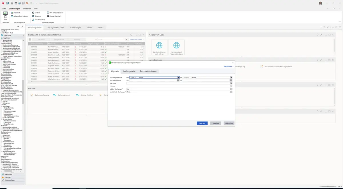Adjust the zoom slider in status bar
The width and height of the screenshot is (343, 189).
(328, 186)
